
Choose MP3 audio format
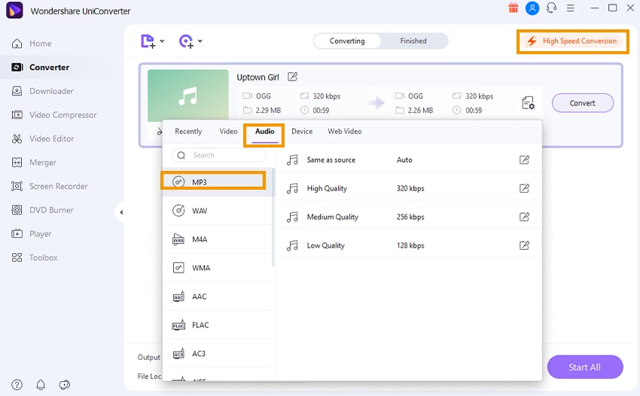tap(218, 182)
